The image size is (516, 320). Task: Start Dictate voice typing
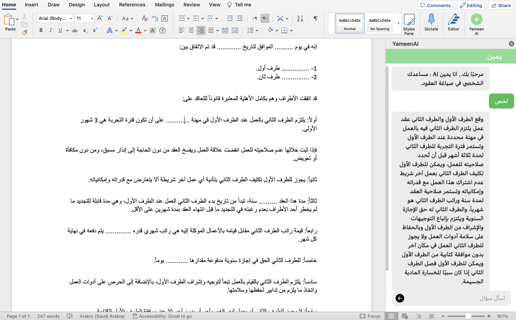[x=431, y=23]
